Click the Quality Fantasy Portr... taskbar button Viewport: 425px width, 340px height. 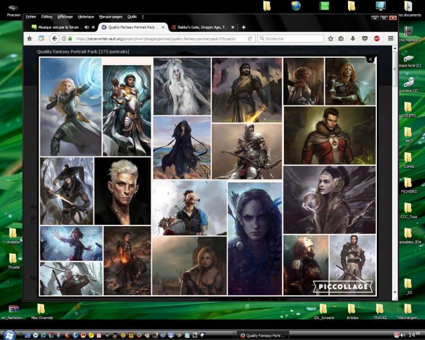[x=263, y=335]
